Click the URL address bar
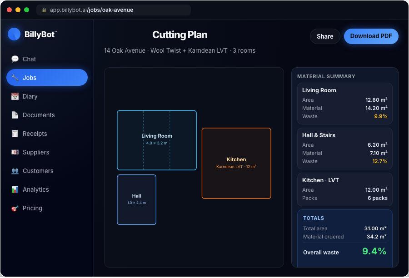 [114, 10]
